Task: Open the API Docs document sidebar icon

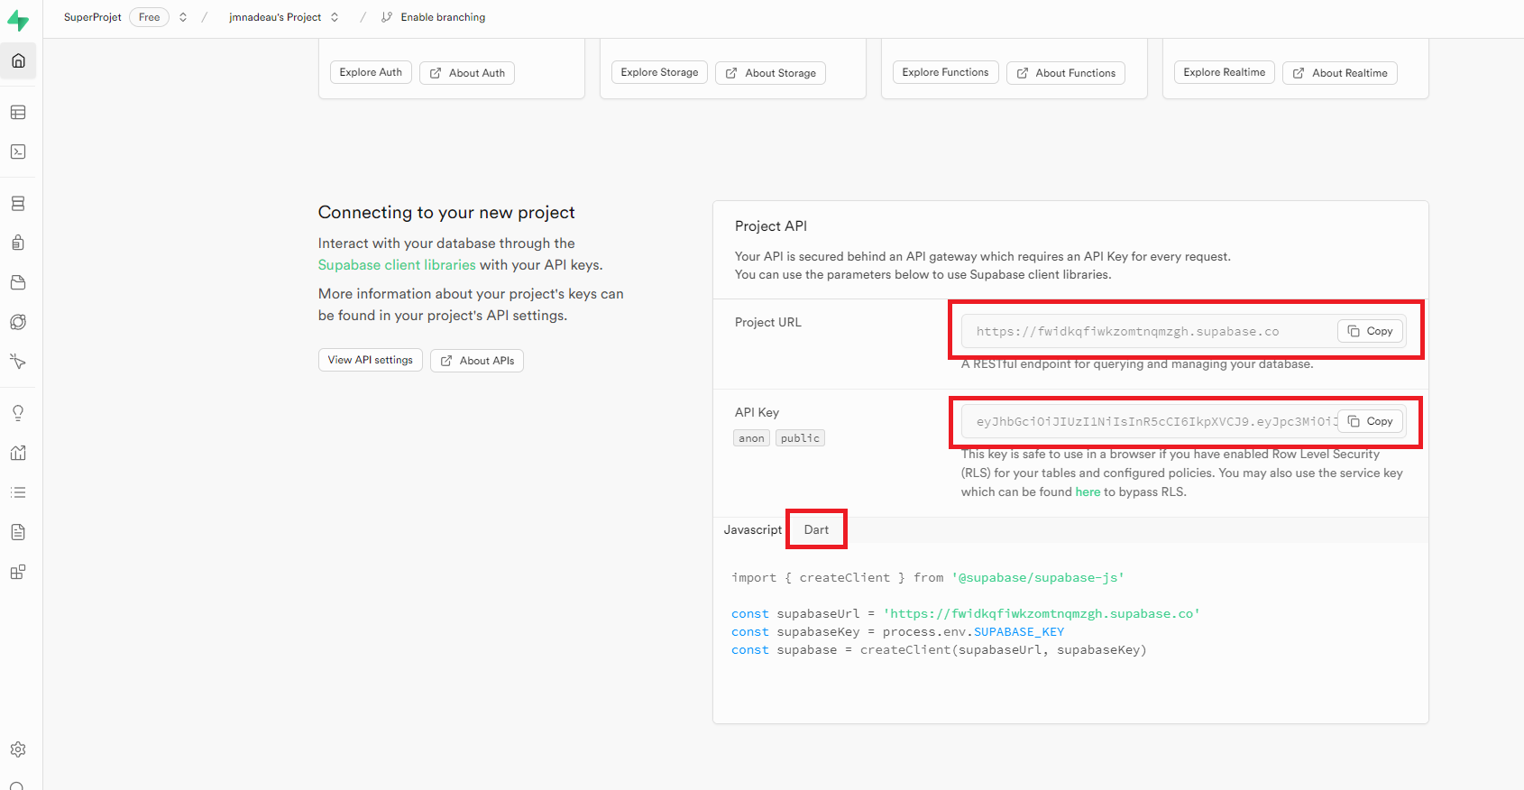Action: click(x=18, y=532)
